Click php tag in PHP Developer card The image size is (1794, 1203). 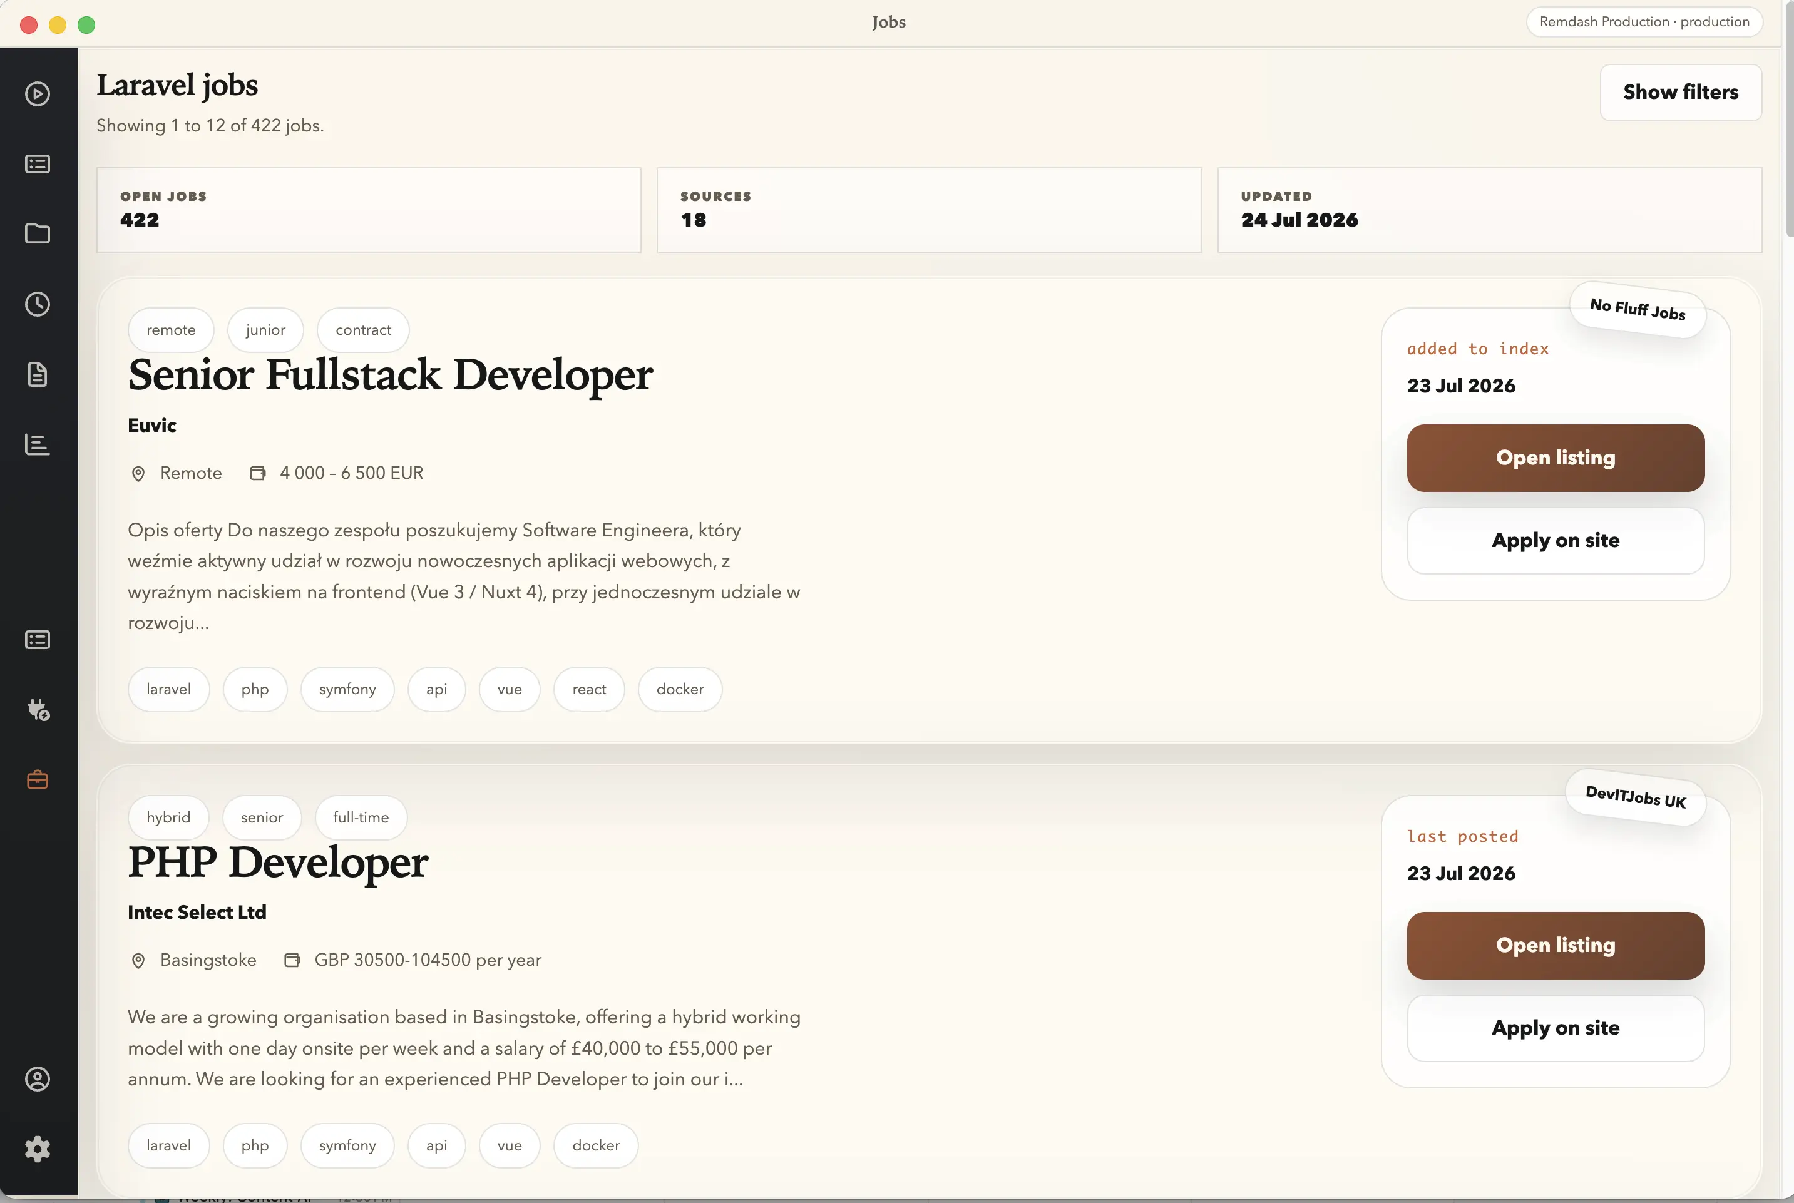255,1145
